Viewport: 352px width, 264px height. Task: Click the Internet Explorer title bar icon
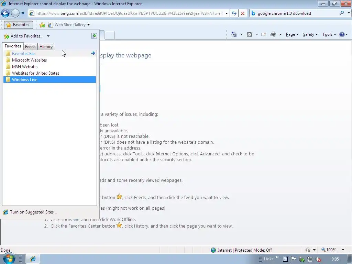pos(4,3)
